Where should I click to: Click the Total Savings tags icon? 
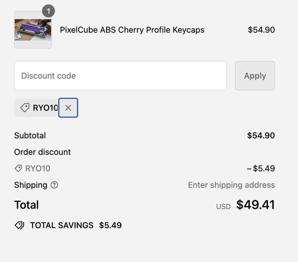click(19, 225)
